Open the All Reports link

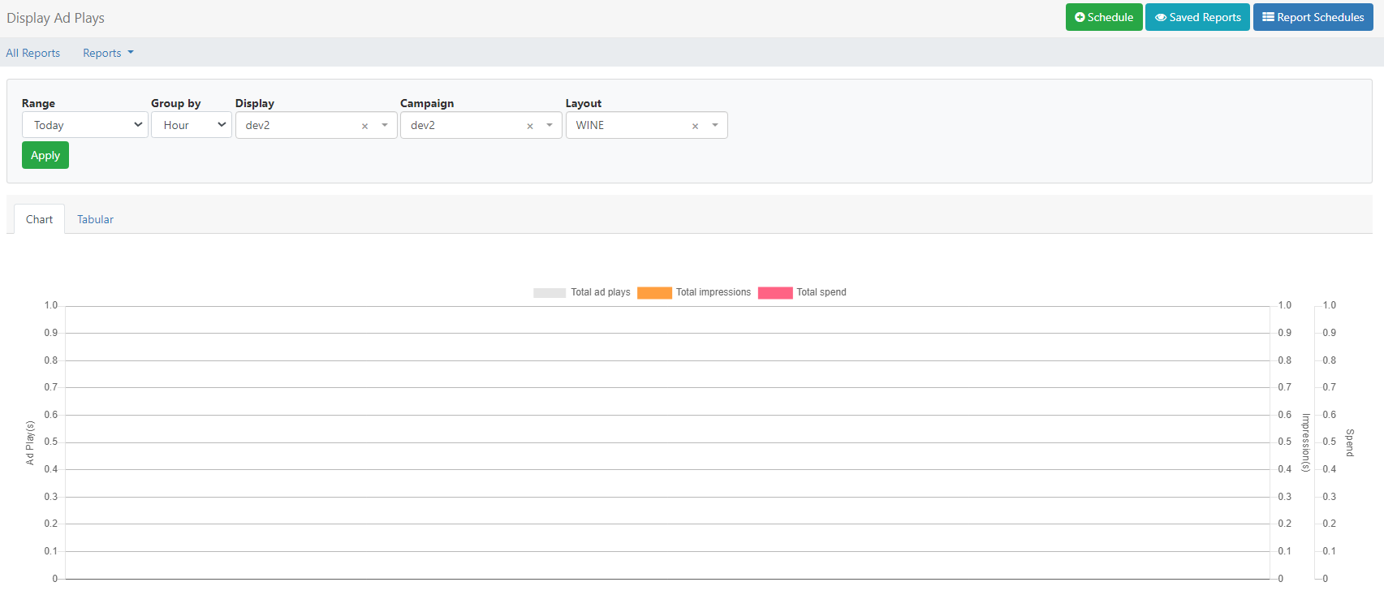tap(33, 53)
